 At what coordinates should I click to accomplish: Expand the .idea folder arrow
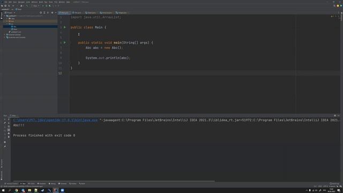pyautogui.click(x=7, y=19)
